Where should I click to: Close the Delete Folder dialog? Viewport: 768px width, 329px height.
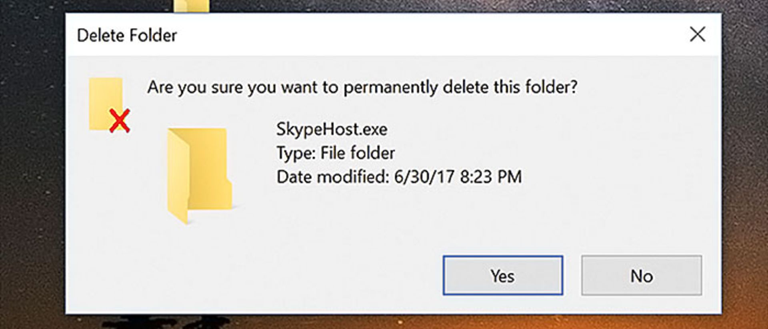698,34
